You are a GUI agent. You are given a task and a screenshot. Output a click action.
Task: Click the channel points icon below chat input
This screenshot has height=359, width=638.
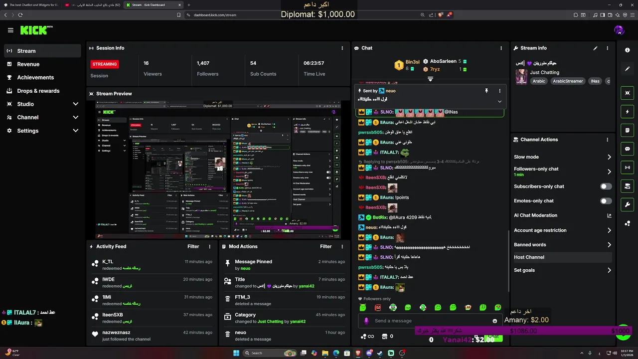(x=364, y=337)
